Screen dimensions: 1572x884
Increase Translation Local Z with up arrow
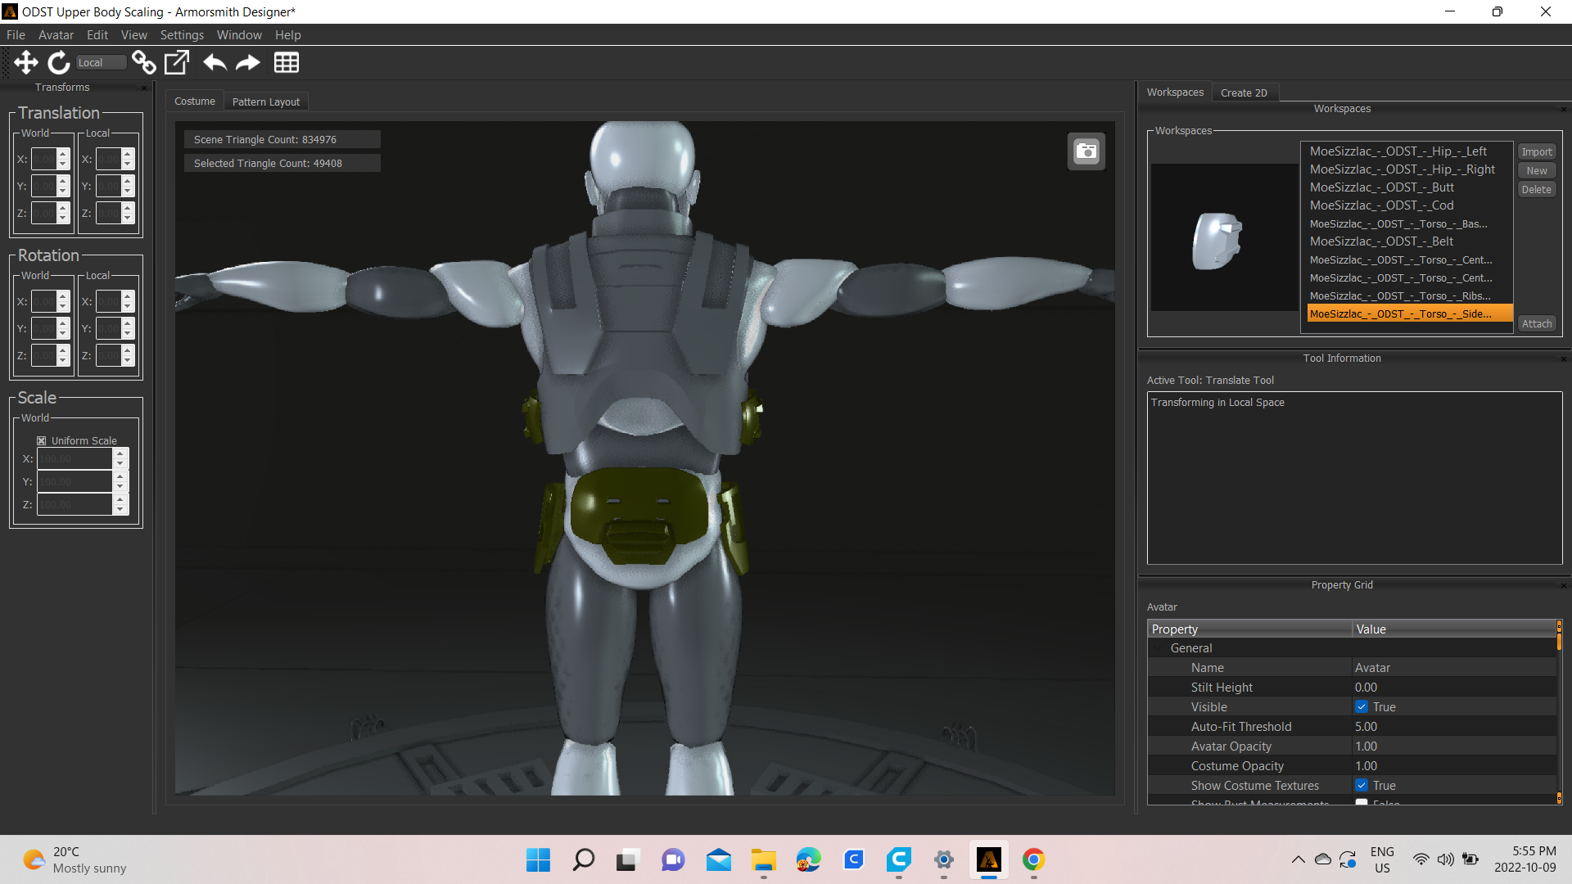[x=128, y=208]
